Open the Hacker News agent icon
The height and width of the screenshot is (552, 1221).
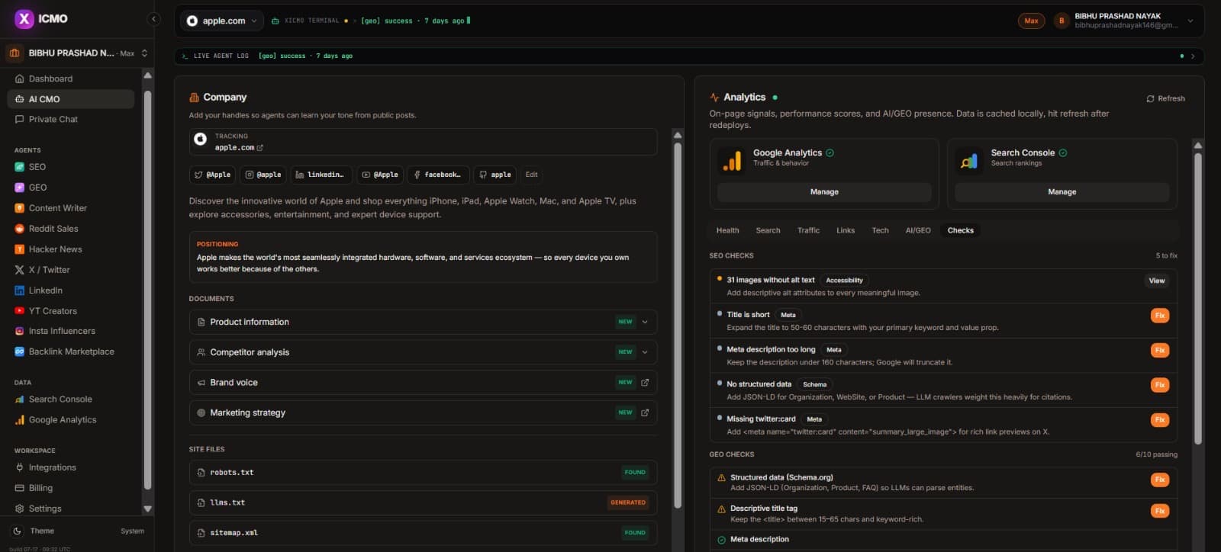[x=20, y=249]
